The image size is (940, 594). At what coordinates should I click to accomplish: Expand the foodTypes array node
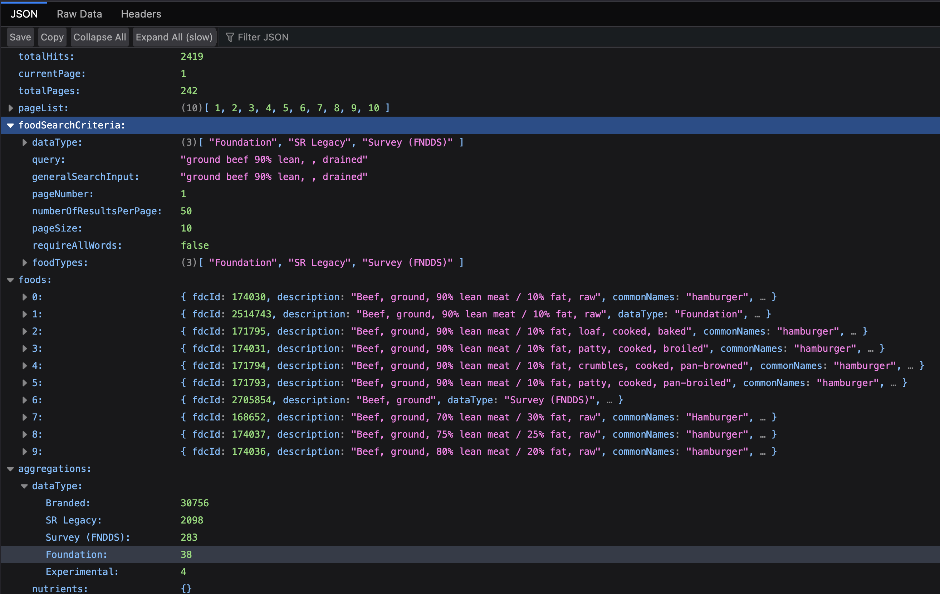click(25, 262)
